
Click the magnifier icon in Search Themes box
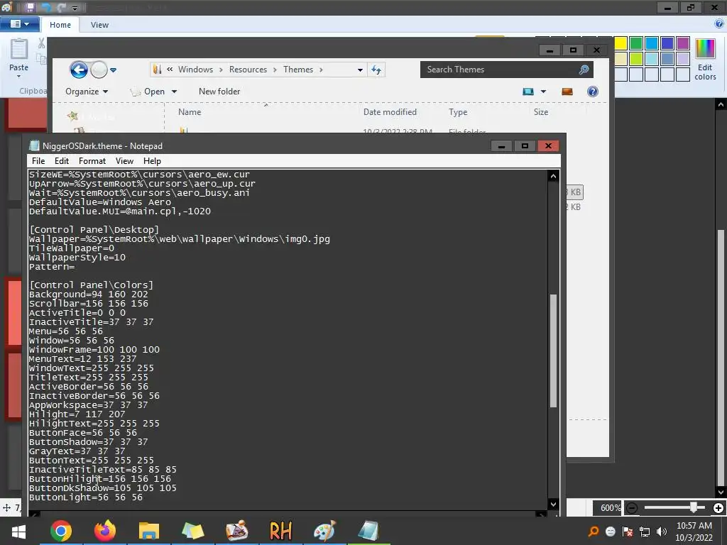584,70
